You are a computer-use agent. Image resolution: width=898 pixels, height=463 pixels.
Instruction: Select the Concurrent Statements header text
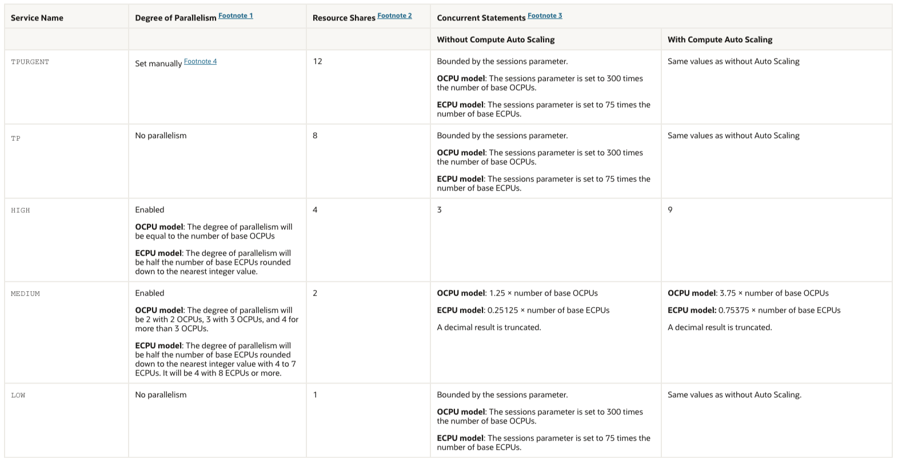(x=481, y=18)
